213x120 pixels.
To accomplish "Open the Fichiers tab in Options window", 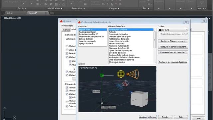I will click(67, 30).
